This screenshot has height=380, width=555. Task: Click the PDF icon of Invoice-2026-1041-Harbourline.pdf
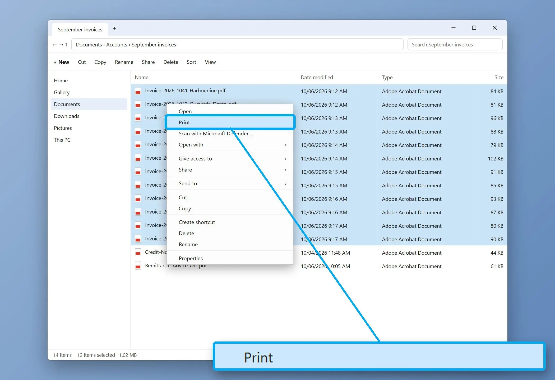138,91
